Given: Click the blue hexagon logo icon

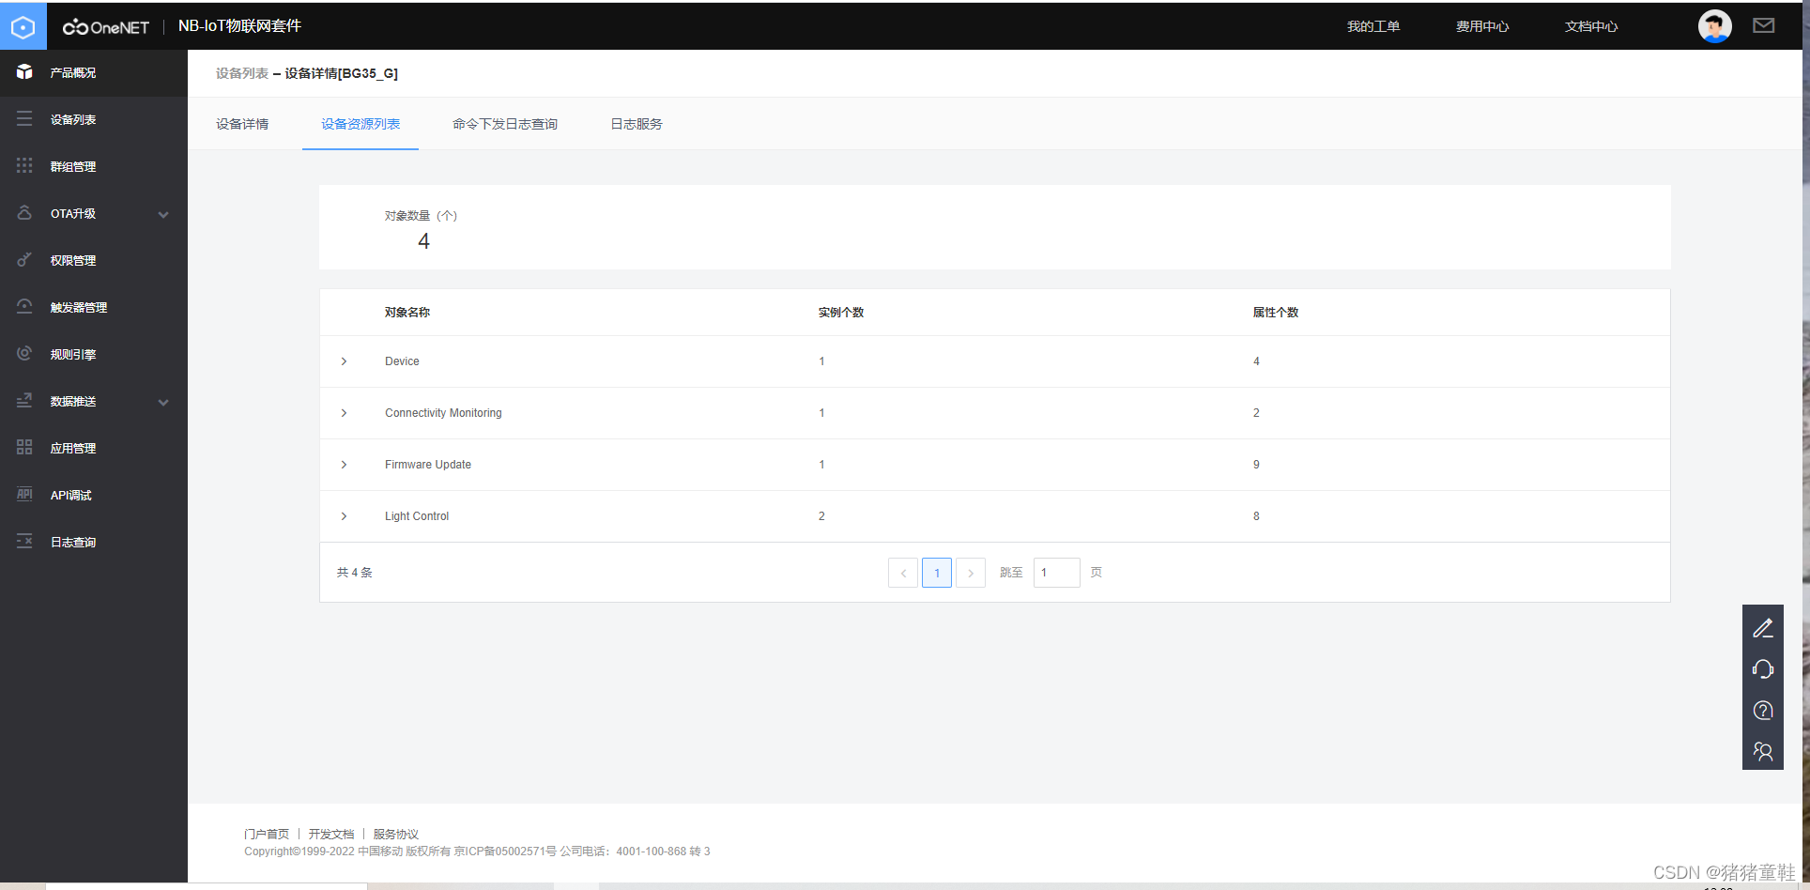Looking at the screenshot, I should 23,27.
